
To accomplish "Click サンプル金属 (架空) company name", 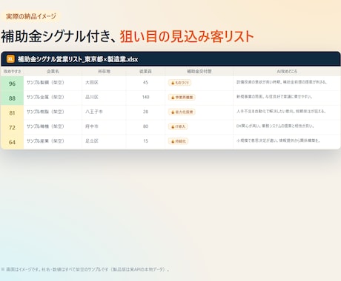I will (45, 97).
